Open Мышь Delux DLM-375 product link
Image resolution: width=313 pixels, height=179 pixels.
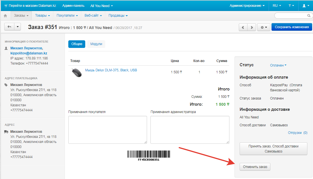[111, 70]
